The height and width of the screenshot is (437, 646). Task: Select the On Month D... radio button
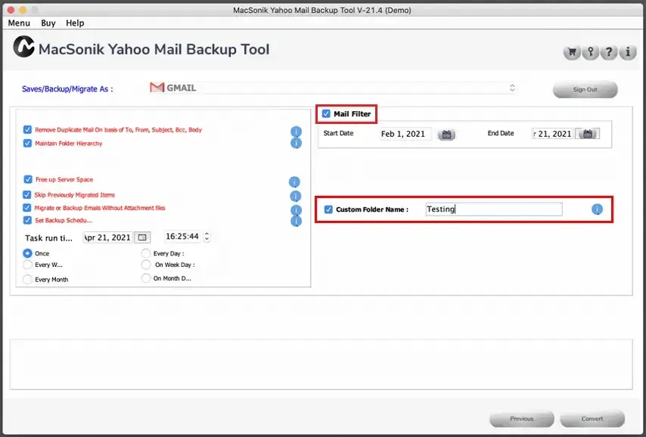(146, 278)
